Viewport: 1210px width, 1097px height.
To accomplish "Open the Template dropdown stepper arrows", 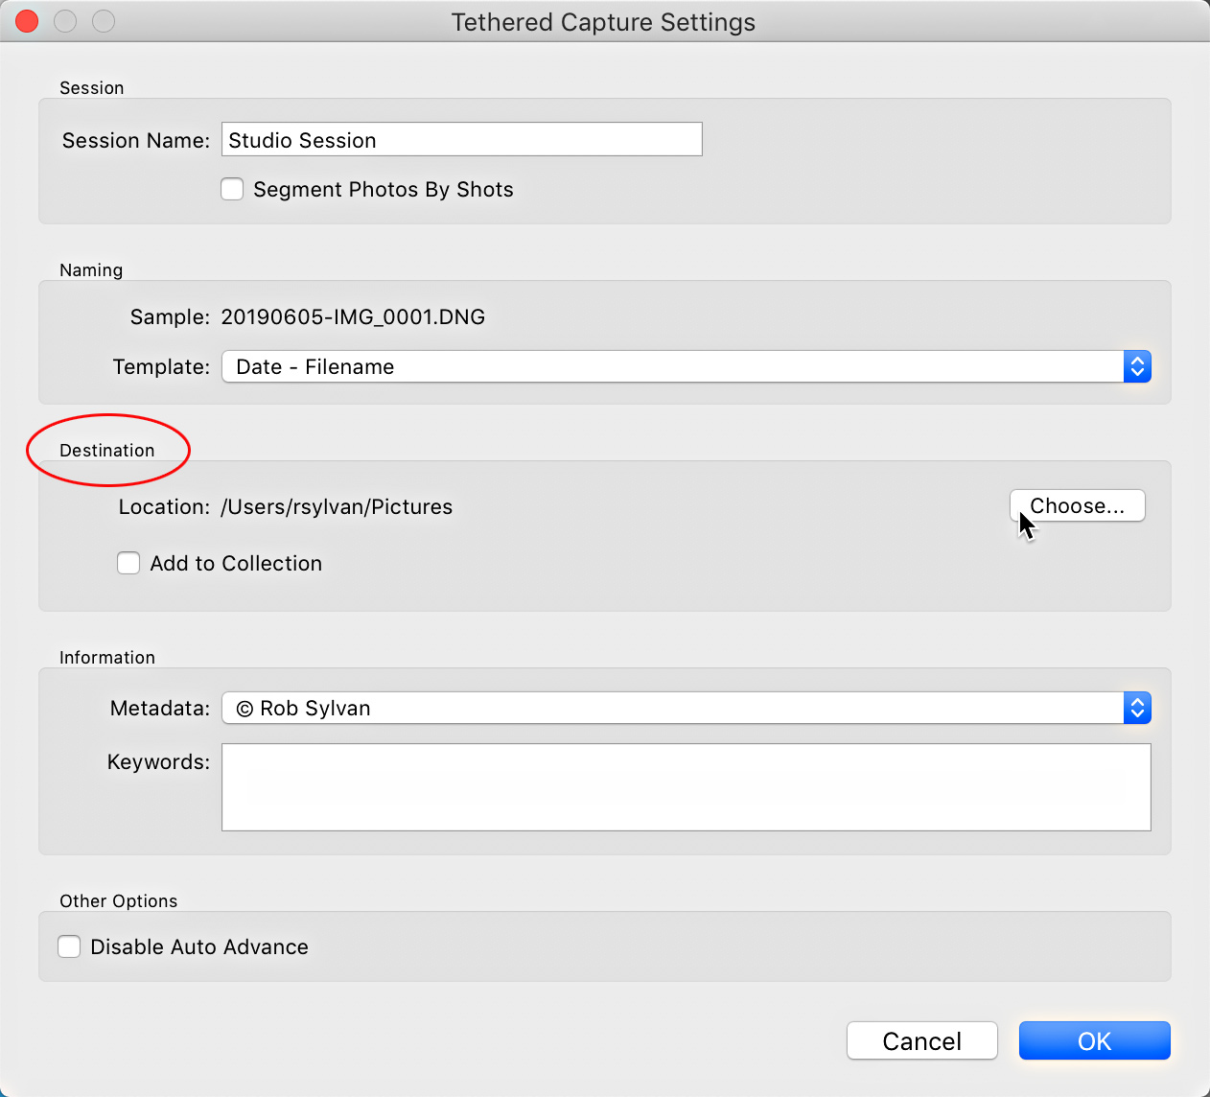I will tap(1137, 366).
